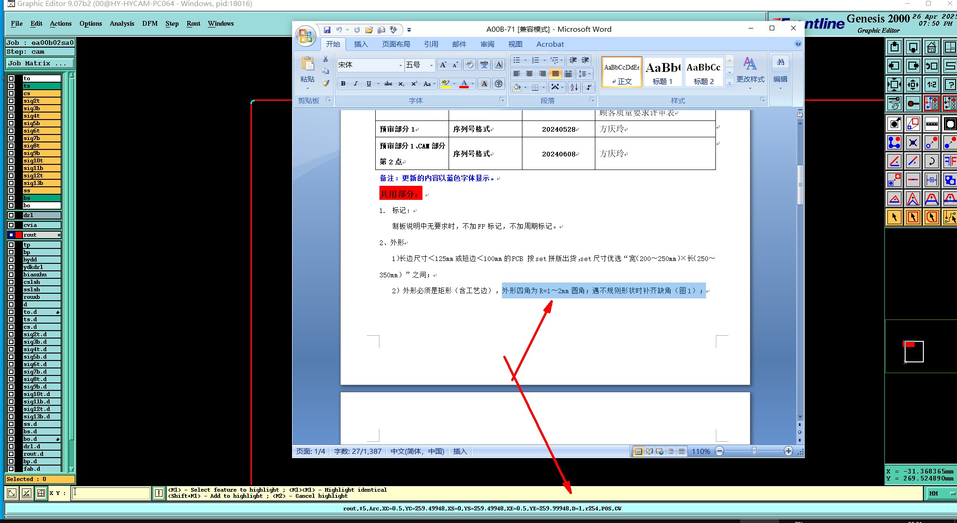
Task: Open the font size dropdown 五号
Action: click(431, 65)
